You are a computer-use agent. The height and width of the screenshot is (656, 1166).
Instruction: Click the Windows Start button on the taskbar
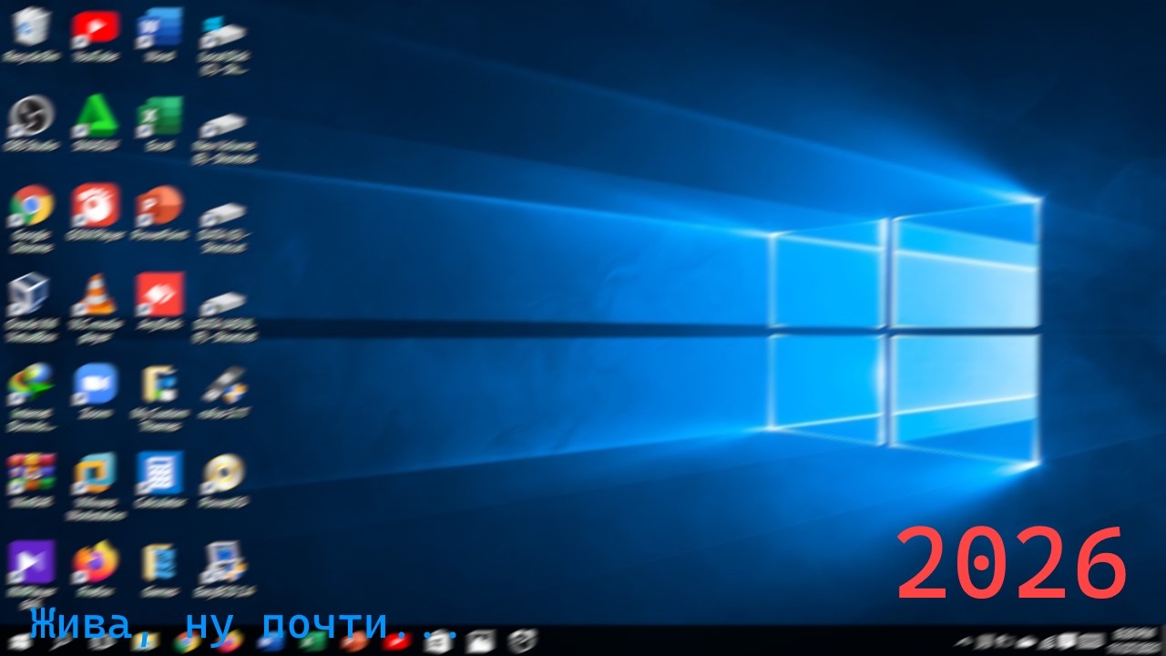point(18,641)
